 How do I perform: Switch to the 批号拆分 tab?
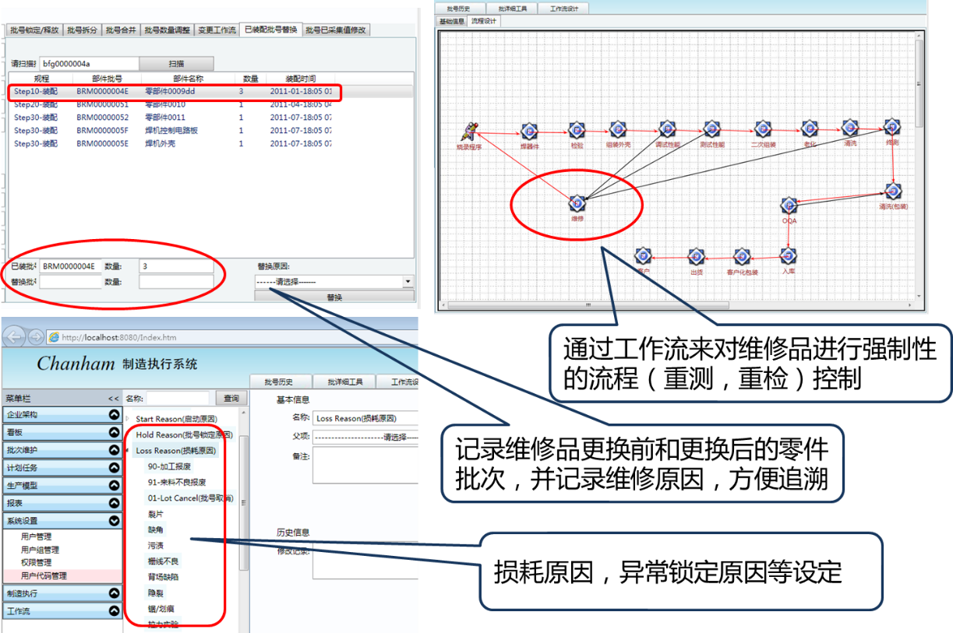(82, 30)
